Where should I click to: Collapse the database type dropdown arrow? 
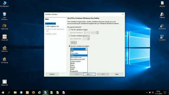tap(86, 49)
